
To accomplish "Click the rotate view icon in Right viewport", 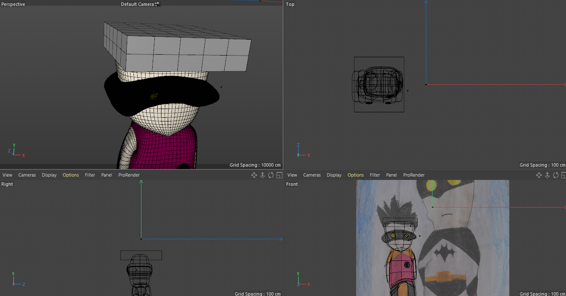I will point(271,175).
